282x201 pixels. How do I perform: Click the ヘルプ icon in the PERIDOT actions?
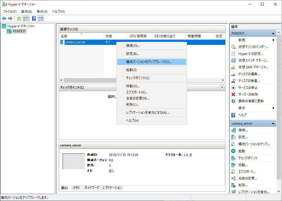[x=233, y=115]
